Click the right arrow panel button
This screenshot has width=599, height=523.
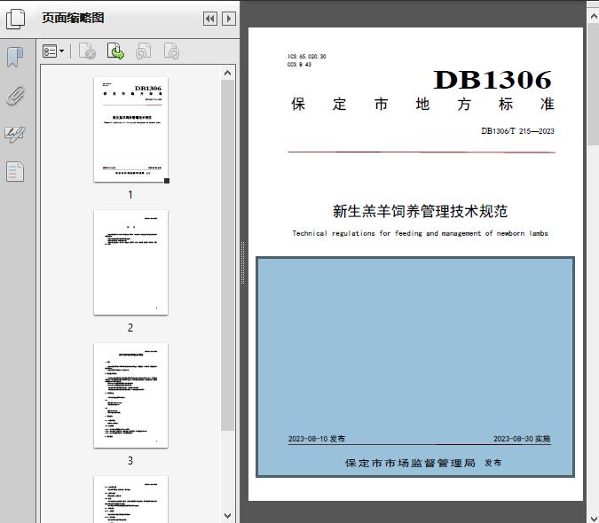click(x=229, y=19)
